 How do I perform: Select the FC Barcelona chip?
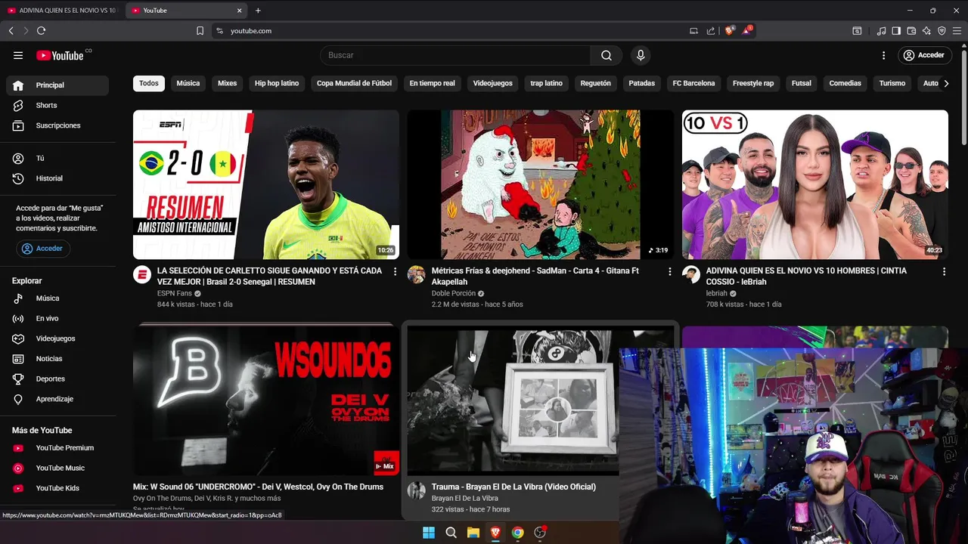click(x=693, y=83)
